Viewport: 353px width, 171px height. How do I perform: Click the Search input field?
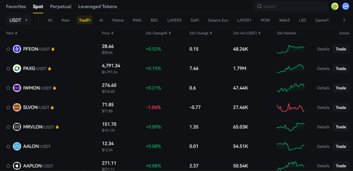(x=293, y=7)
